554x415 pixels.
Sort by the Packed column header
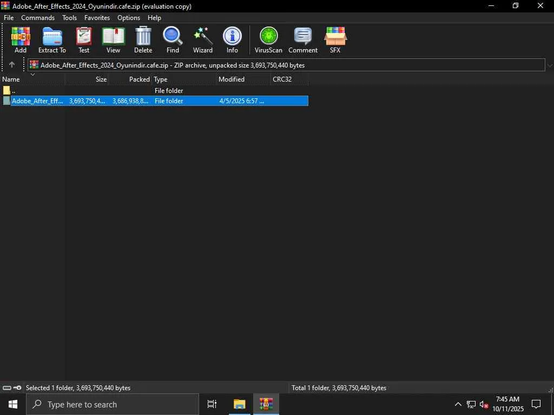click(130, 79)
